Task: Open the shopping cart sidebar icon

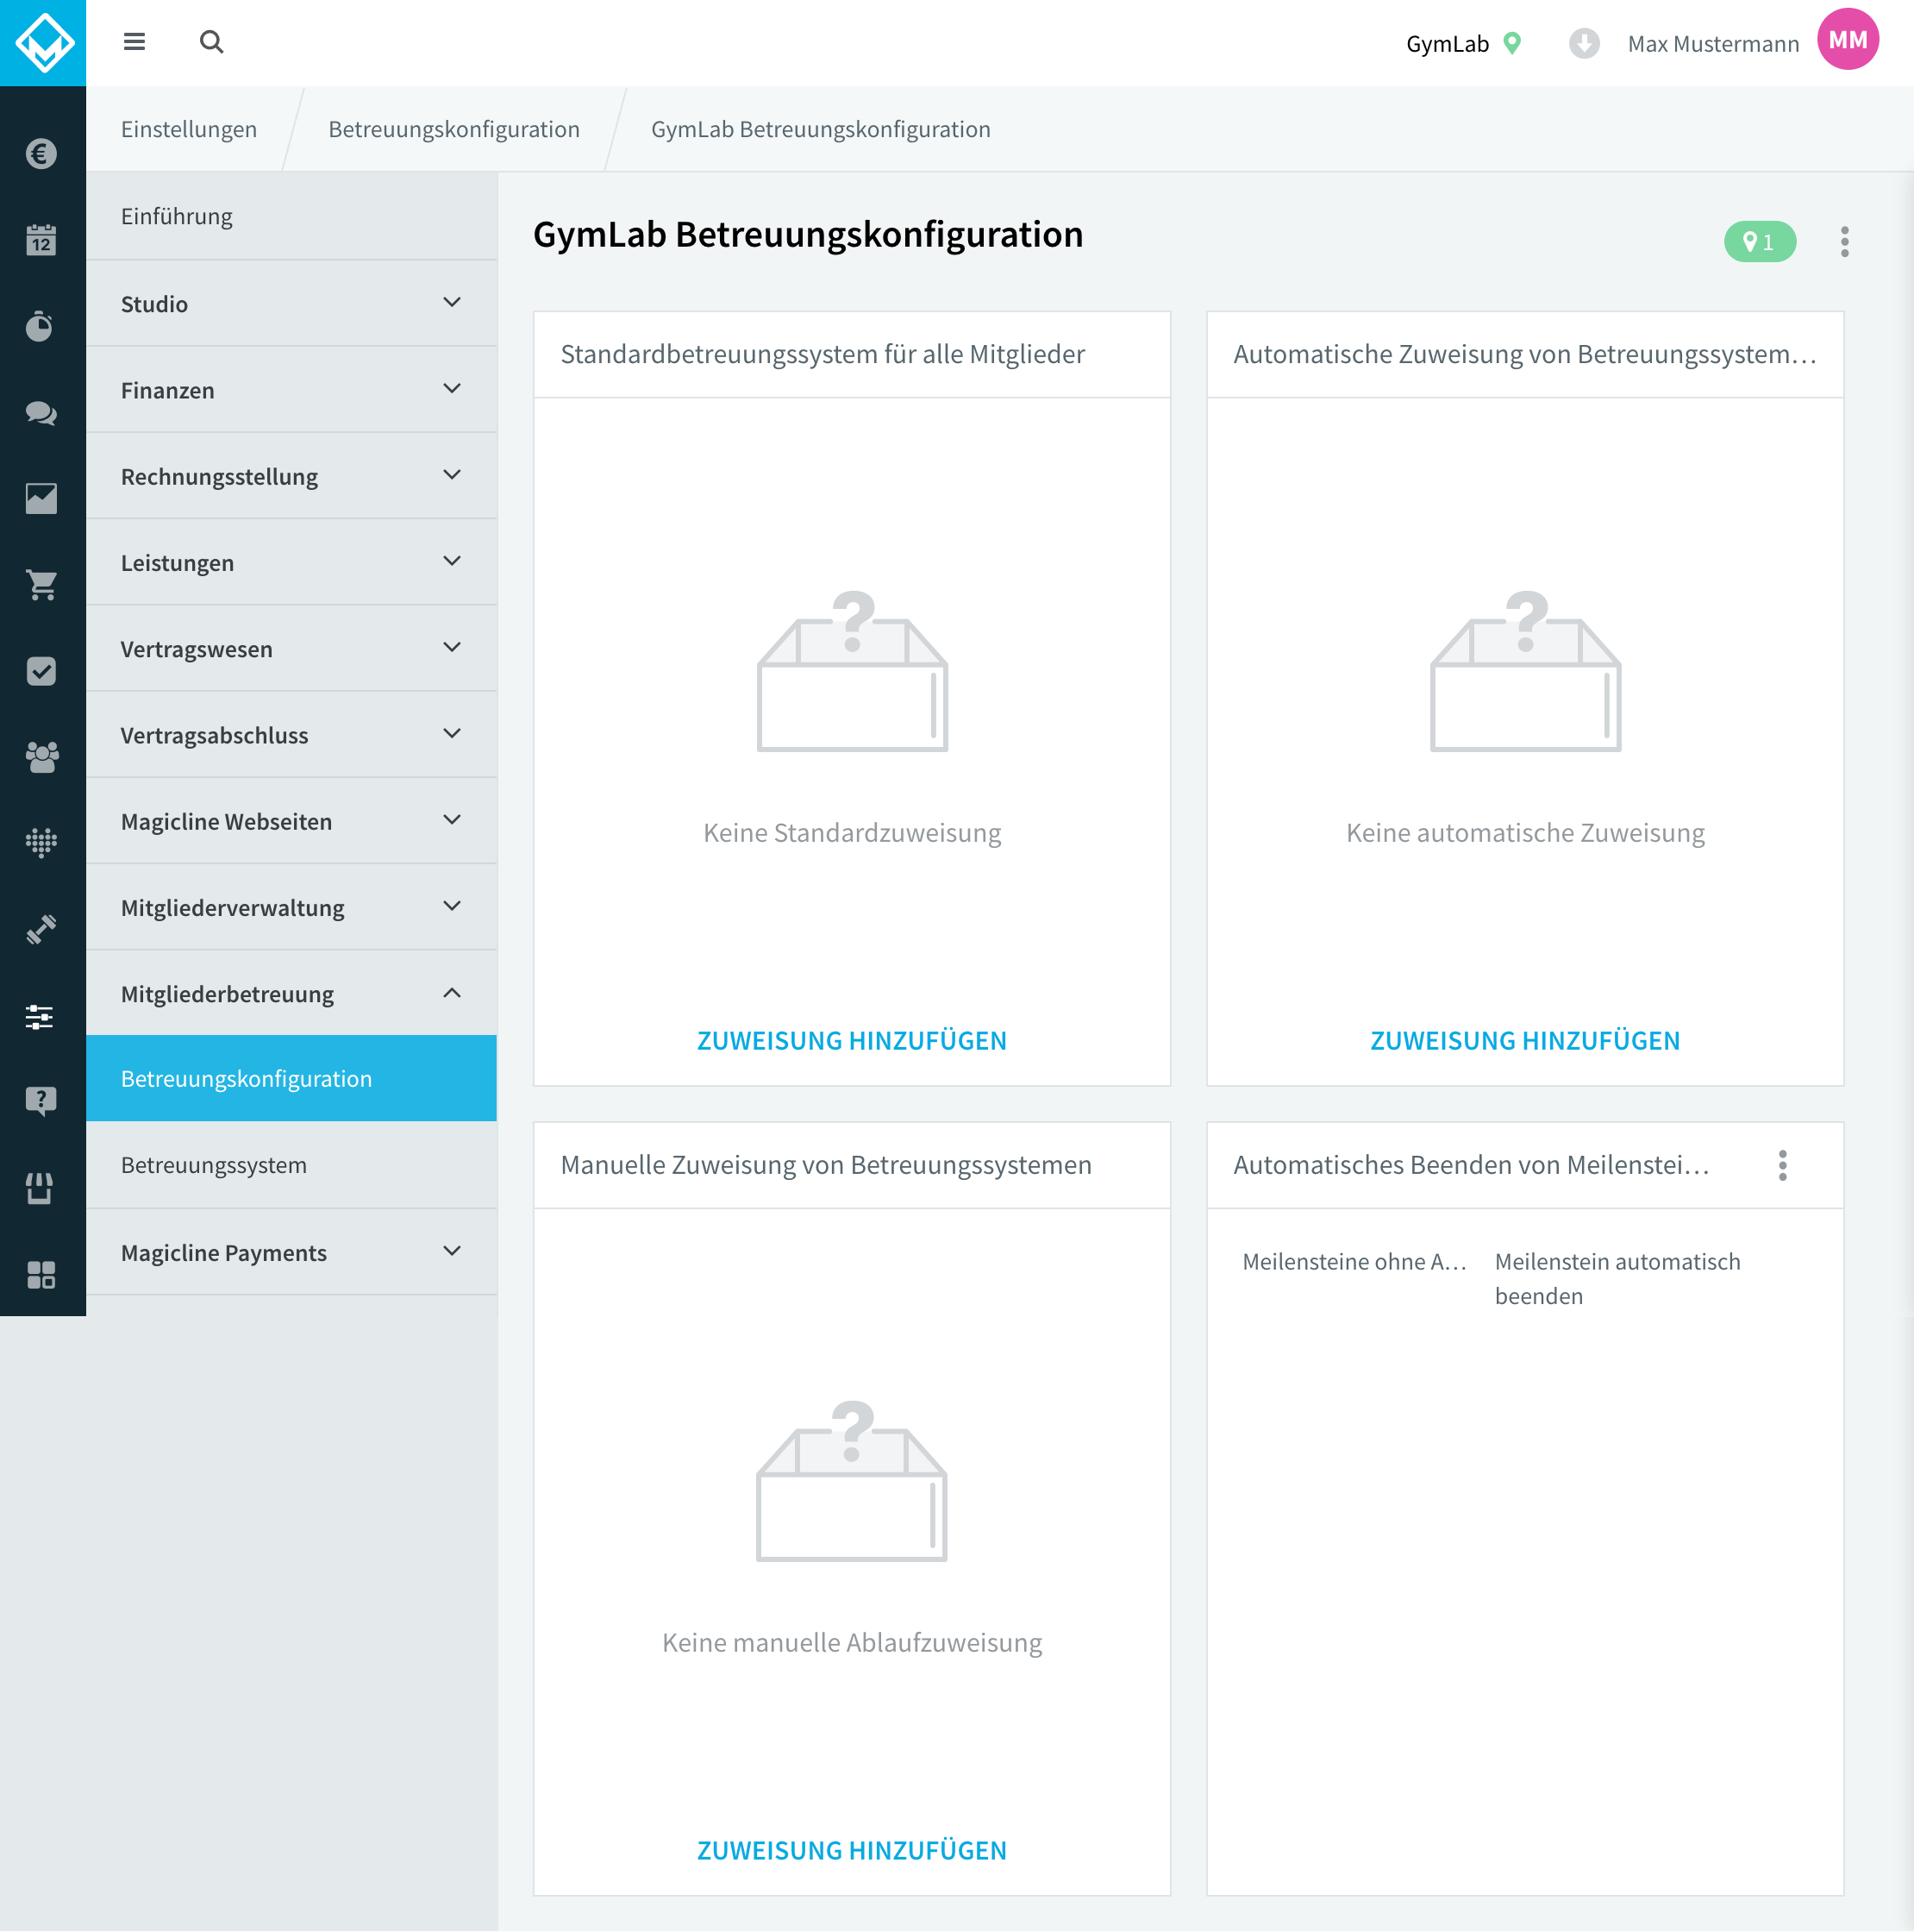Action: click(x=41, y=585)
